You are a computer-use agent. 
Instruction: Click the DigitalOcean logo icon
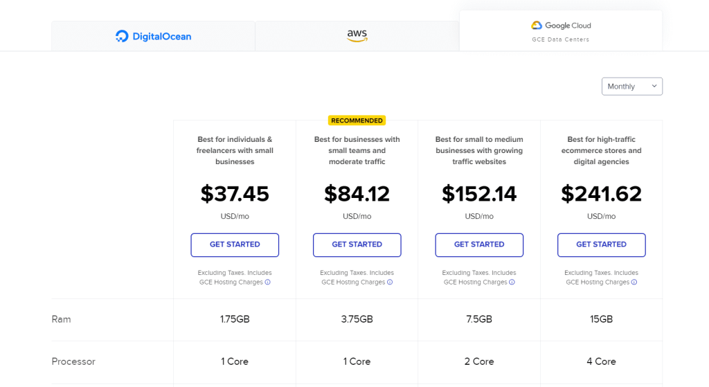coord(122,36)
